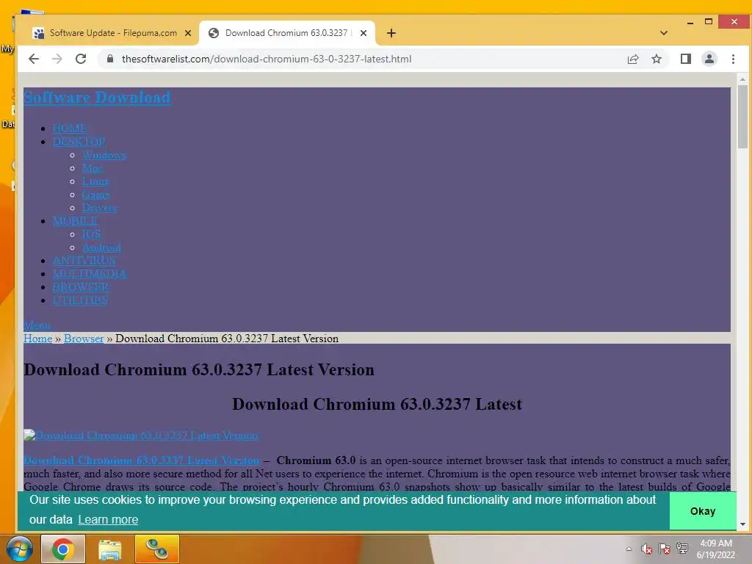Click the muted volume tray icon
The width and height of the screenshot is (752, 564).
click(x=646, y=549)
